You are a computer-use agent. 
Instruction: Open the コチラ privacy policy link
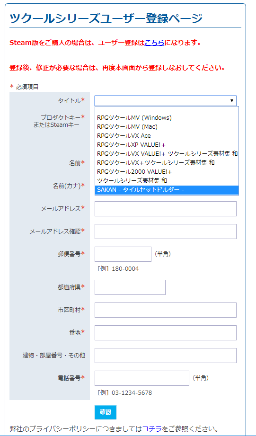pyautogui.click(x=152, y=428)
